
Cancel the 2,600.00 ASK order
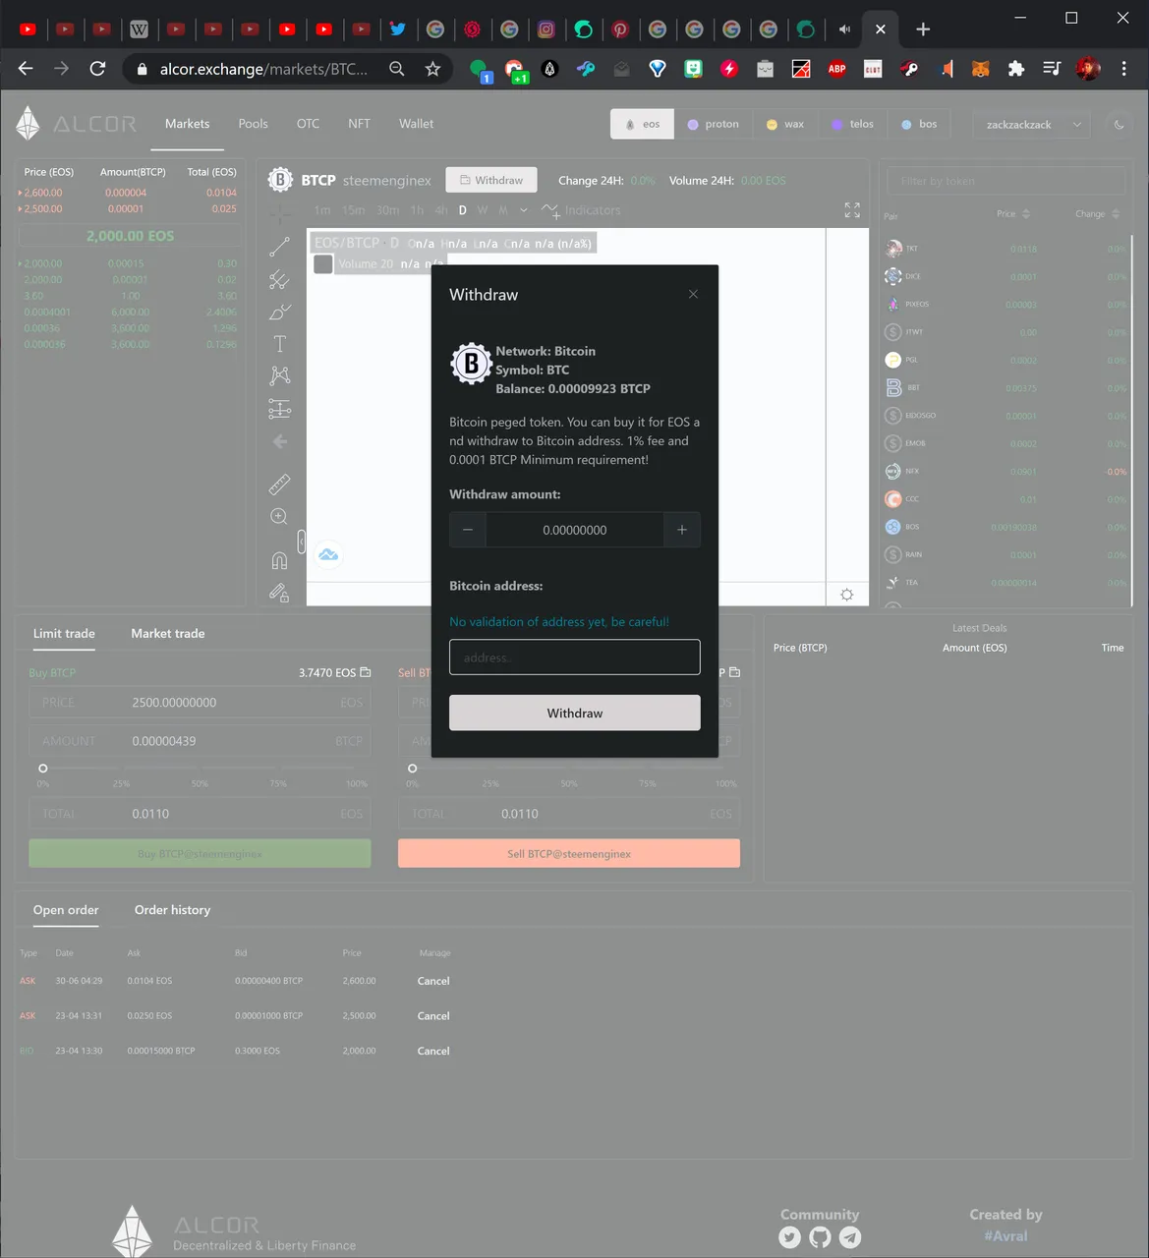pos(433,981)
